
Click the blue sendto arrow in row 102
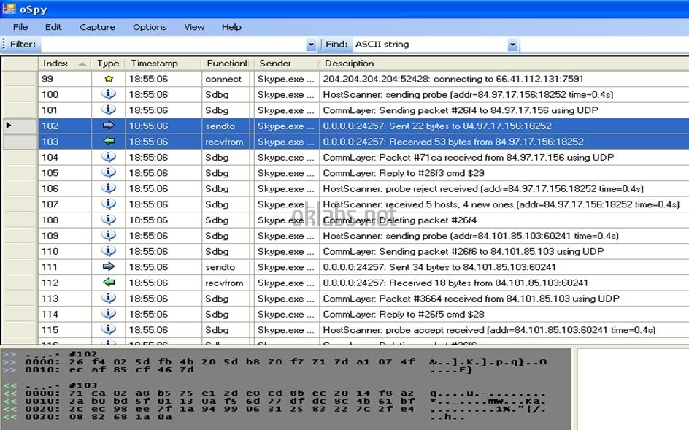click(109, 126)
